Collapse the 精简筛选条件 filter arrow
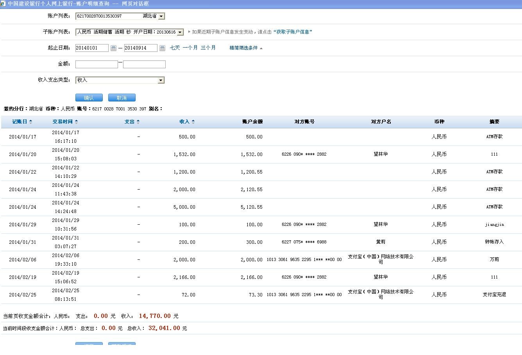This screenshot has width=522, height=355. click(261, 48)
